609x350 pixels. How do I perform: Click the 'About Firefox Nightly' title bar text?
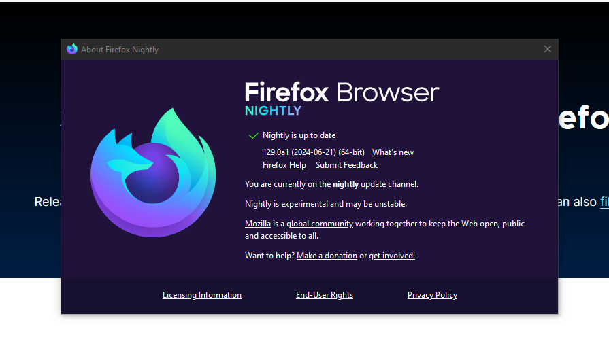coord(120,50)
